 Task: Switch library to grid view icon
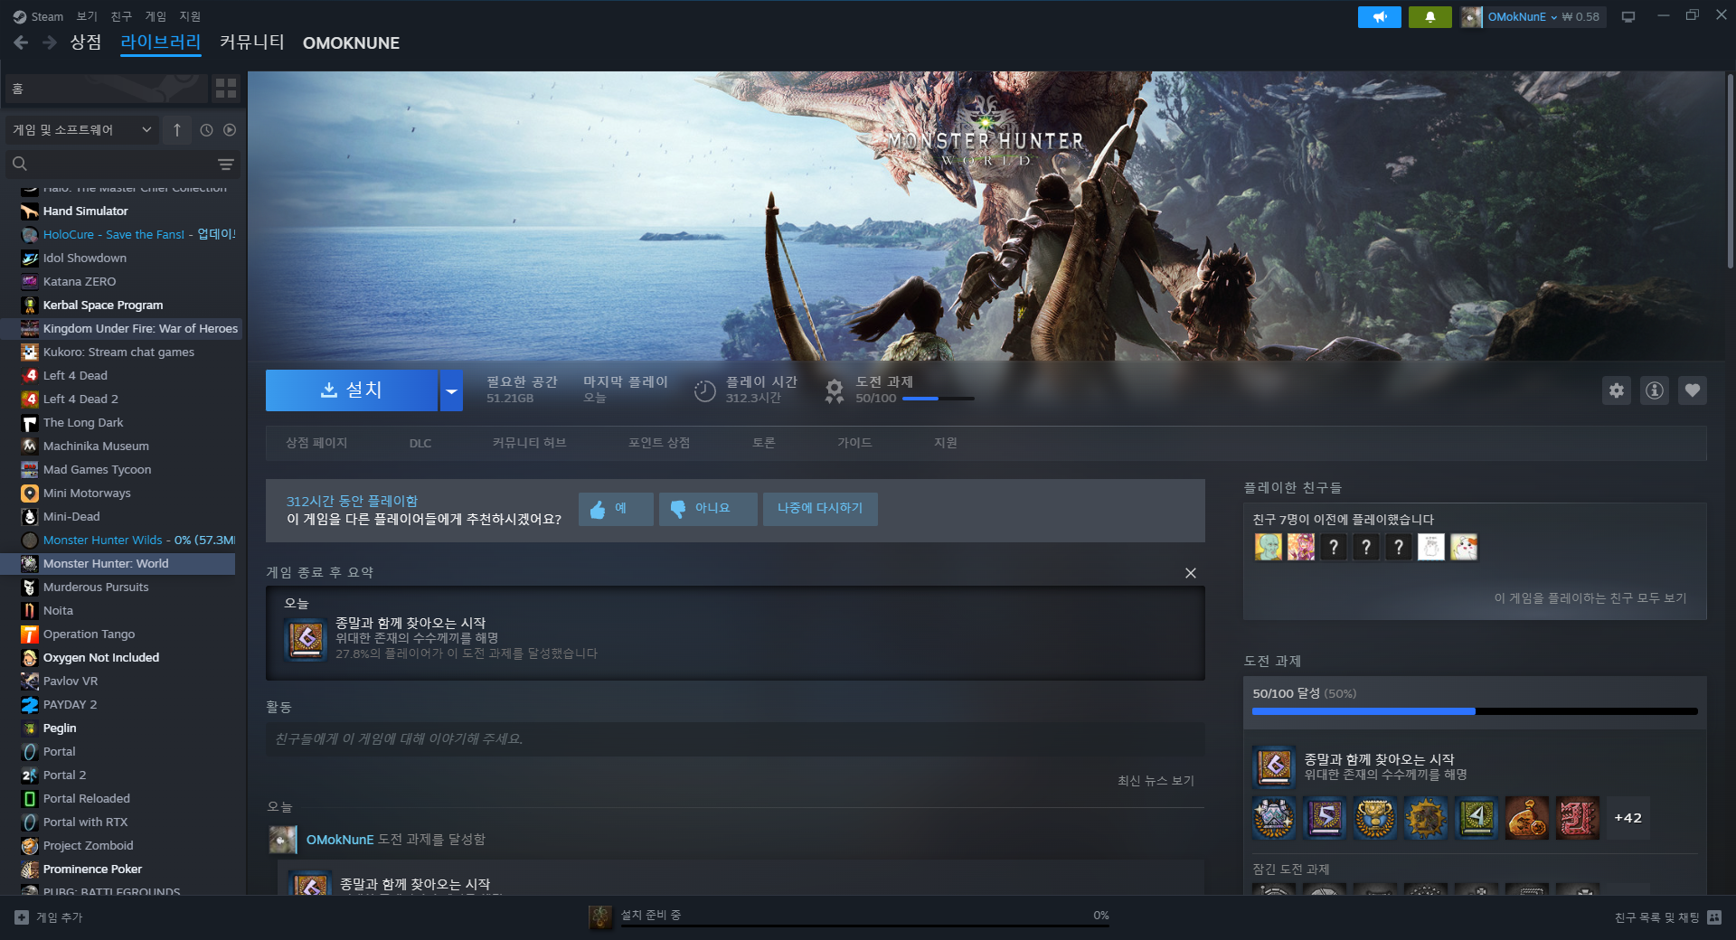[225, 88]
